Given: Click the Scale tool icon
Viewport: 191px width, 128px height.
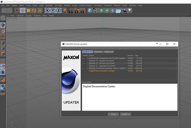Looking at the screenshot, I should (x=28, y=10).
